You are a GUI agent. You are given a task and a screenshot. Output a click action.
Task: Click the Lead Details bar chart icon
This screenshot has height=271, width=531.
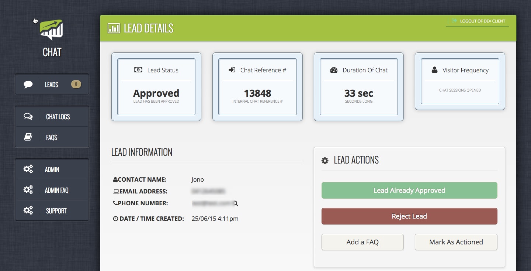[114, 28]
